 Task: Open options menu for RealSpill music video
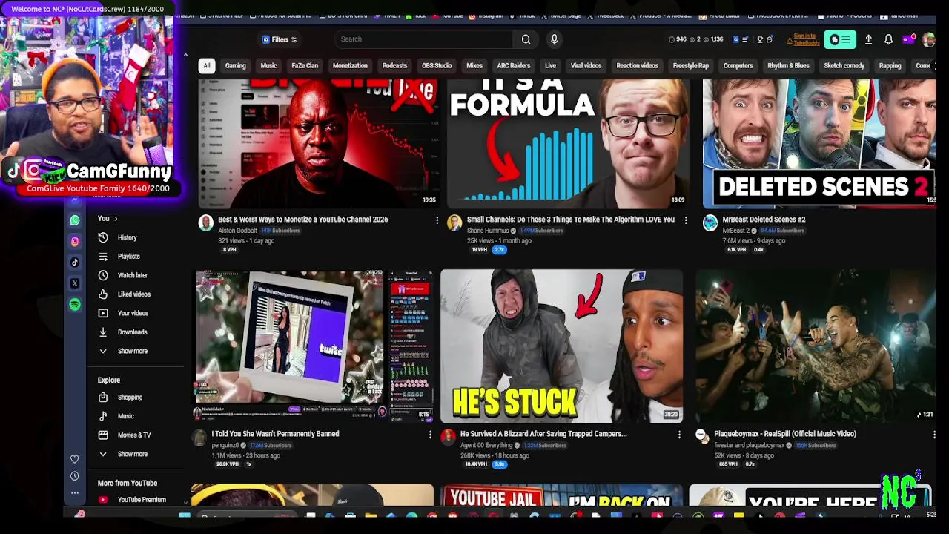933,435
